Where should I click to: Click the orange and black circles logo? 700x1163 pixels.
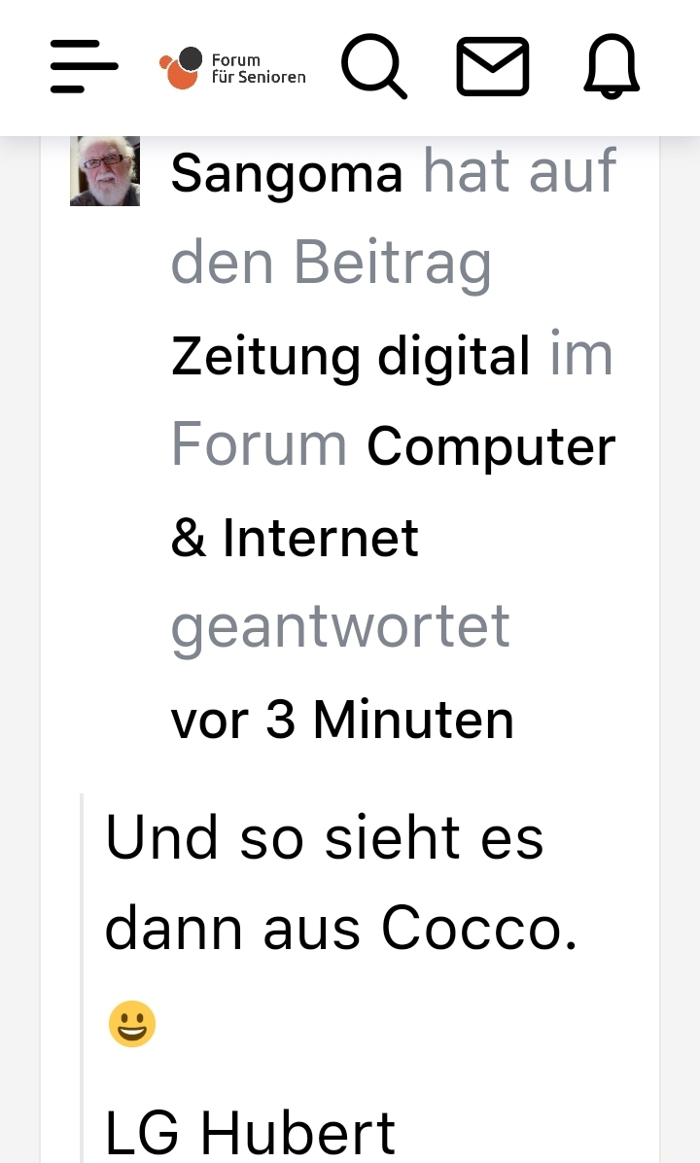tap(181, 68)
